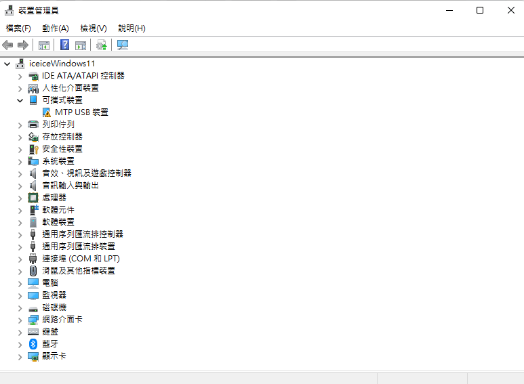Click the 連接埠 (COM 和 LPT) icon
This screenshot has width=524, height=384.
coord(33,259)
